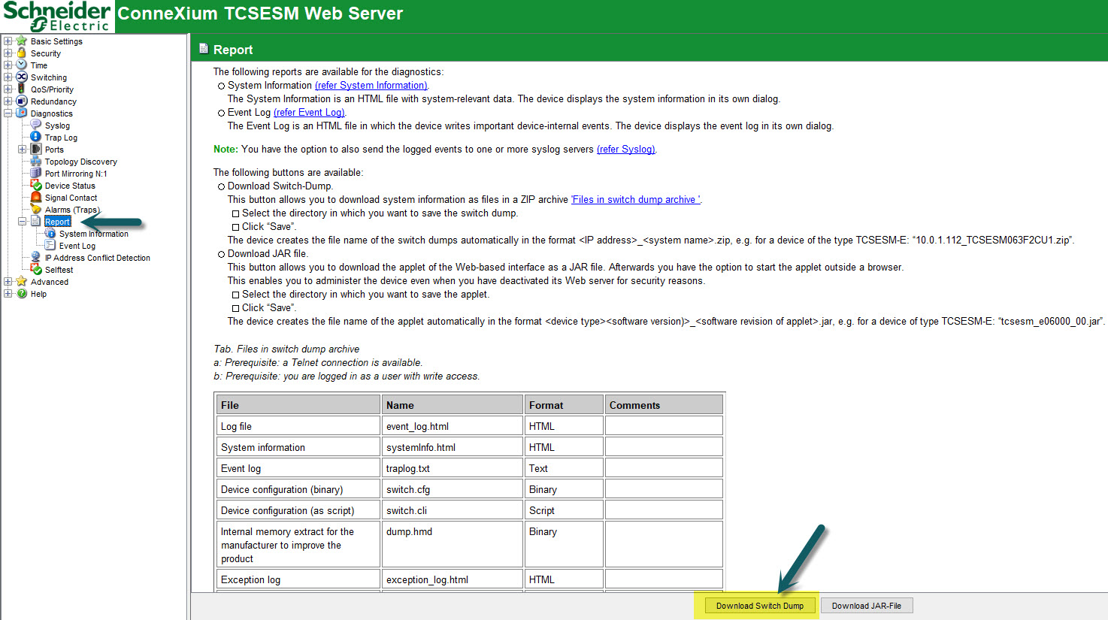Open the Trap Log tree item
Screen dimensions: 1108x620
(61, 138)
